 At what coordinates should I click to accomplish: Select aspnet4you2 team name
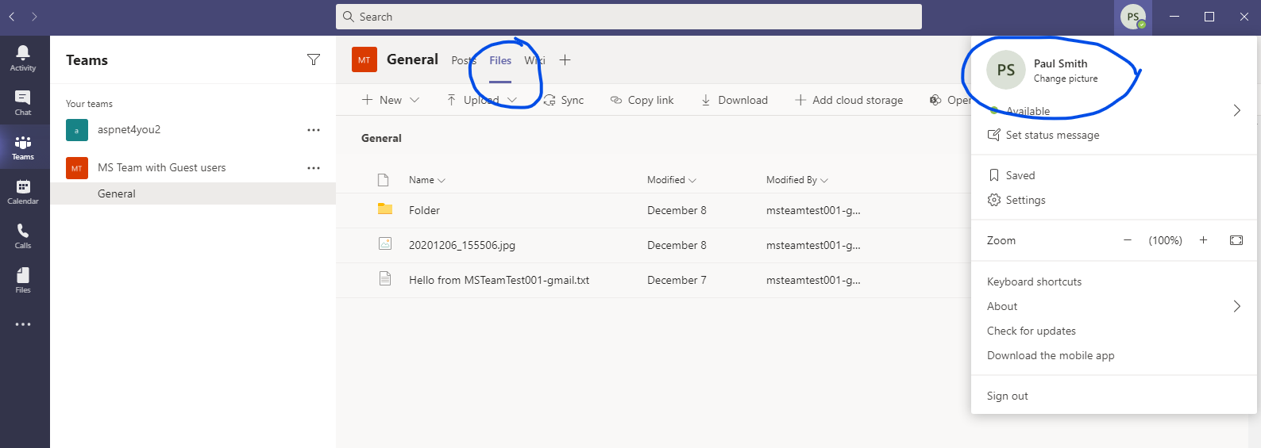point(129,130)
